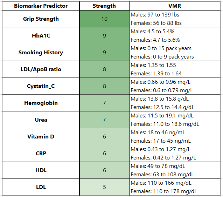The image size is (223, 197).
Task: Click the dark green strength 10 cell
Action: 104,19
